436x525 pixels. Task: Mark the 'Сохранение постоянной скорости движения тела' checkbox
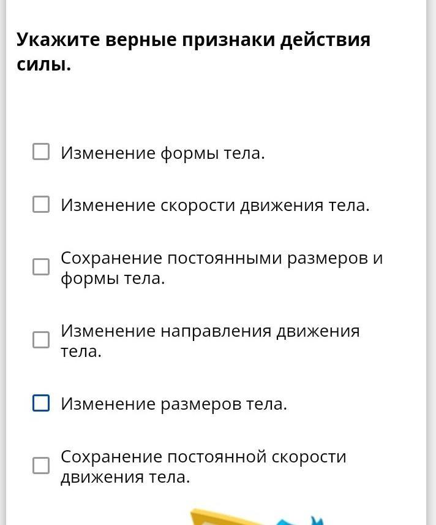point(41,466)
